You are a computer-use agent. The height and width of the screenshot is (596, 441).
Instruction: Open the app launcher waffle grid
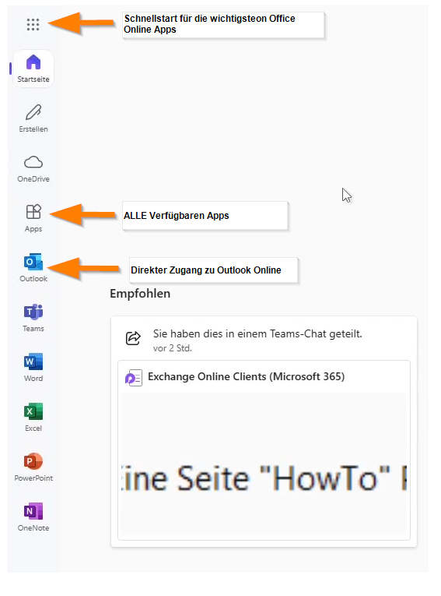point(33,25)
